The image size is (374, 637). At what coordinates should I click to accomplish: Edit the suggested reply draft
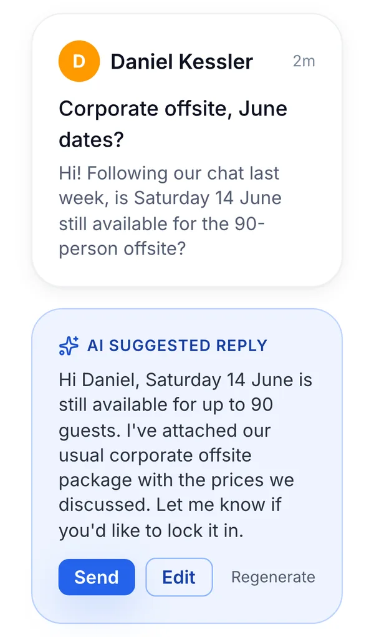(x=179, y=577)
